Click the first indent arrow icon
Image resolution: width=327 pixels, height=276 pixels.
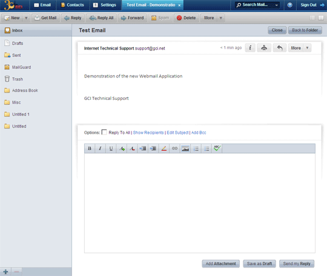[143, 148]
